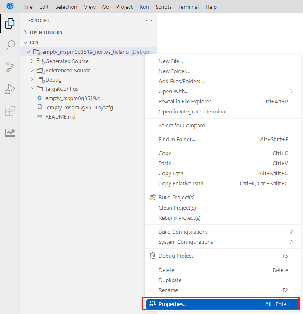This screenshot has width=303, height=314.
Task: Choose Find in Folder...
Action: pos(223,139)
